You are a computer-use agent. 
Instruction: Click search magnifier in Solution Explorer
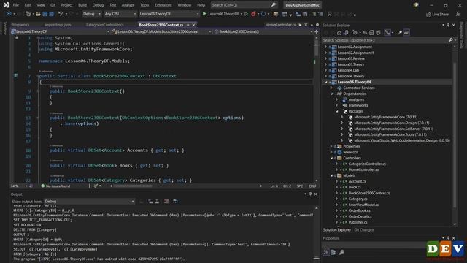(x=451, y=40)
